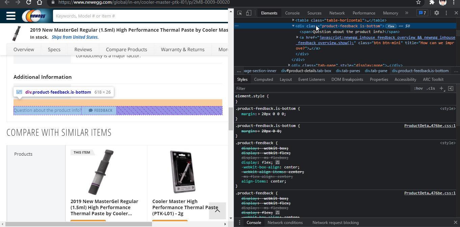Open the issues counter showing 7
This screenshot has height=227, width=460.
point(422,13)
